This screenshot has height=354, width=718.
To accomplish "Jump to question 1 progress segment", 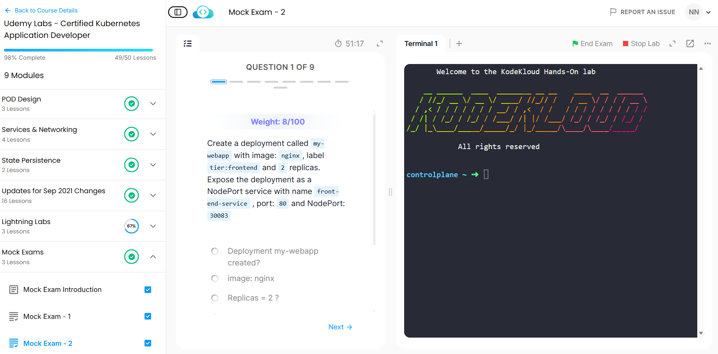I will [x=218, y=82].
